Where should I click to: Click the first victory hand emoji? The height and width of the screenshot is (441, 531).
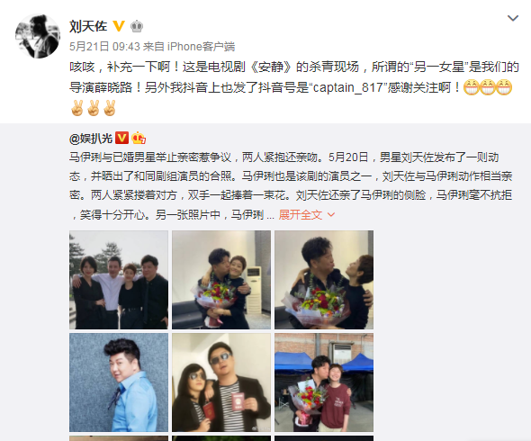point(77,108)
